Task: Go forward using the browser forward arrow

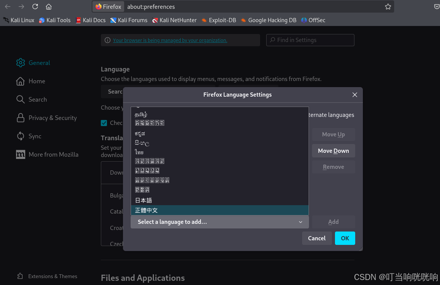Action: point(21,6)
